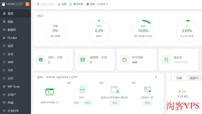Click the calendar icon beside 计划任务

point(4,111)
